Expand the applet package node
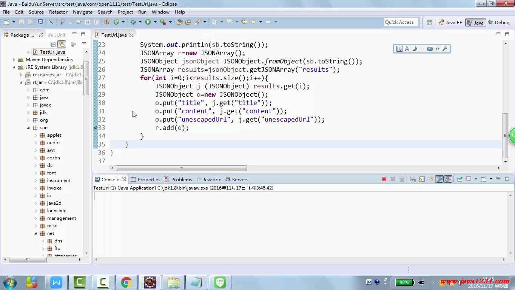The width and height of the screenshot is (515, 290). 35,135
